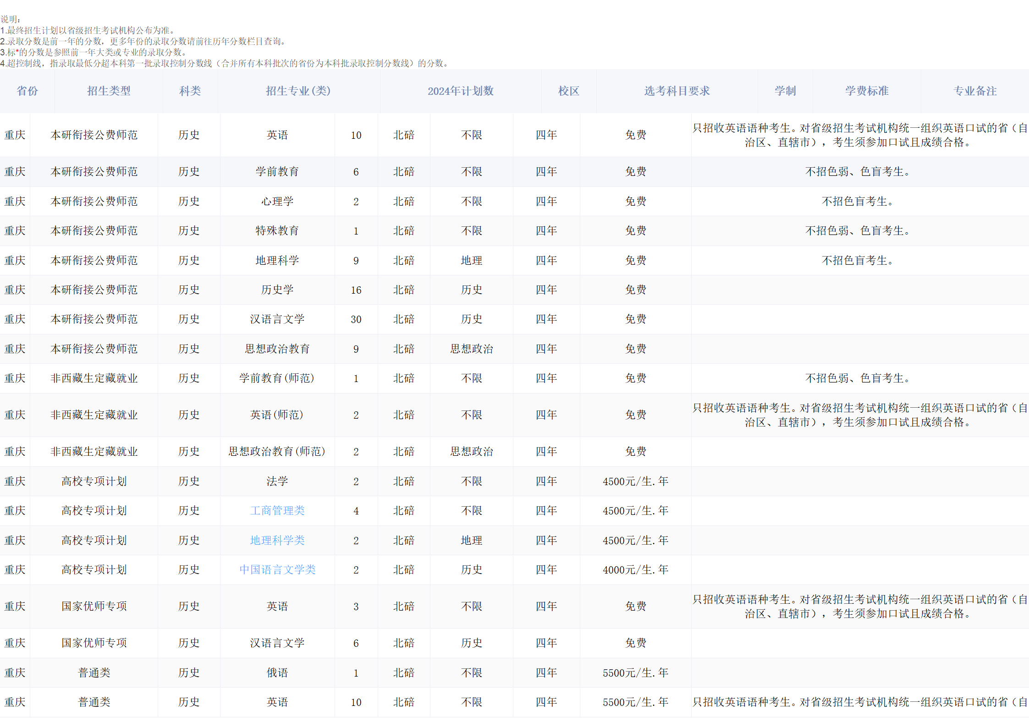Image resolution: width=1029 pixels, height=727 pixels.
Task: Click the 专业备注 column header
Action: [x=975, y=91]
